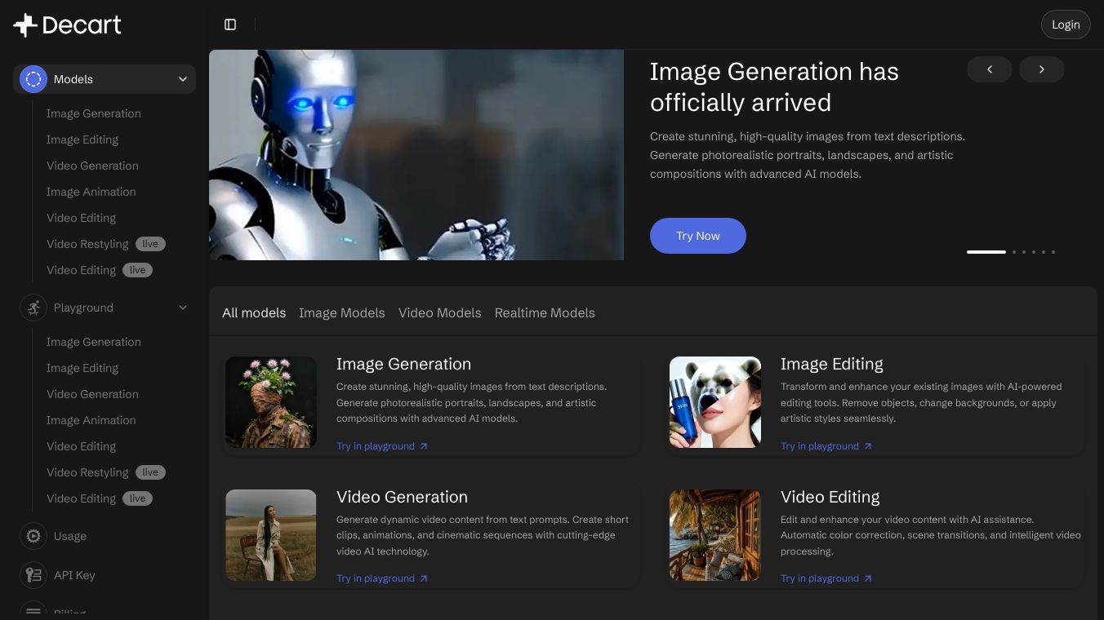Toggle the sidebar panel icon
The height and width of the screenshot is (620, 1104).
(230, 24)
